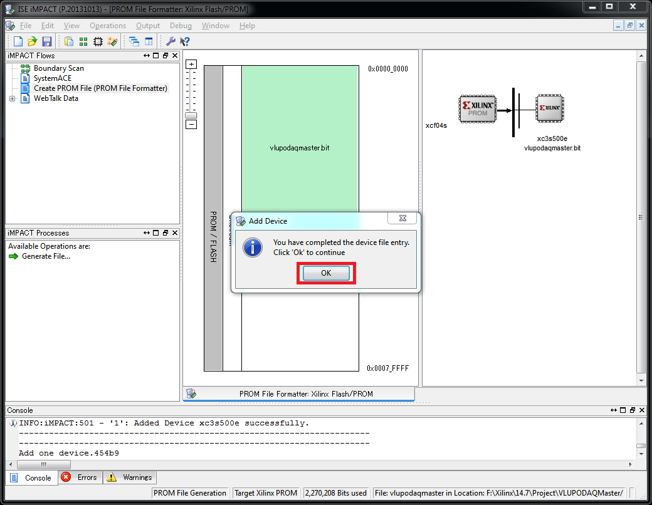Float the iMPACT Flows panel
Viewport: 652px width, 505px height.
[166, 55]
